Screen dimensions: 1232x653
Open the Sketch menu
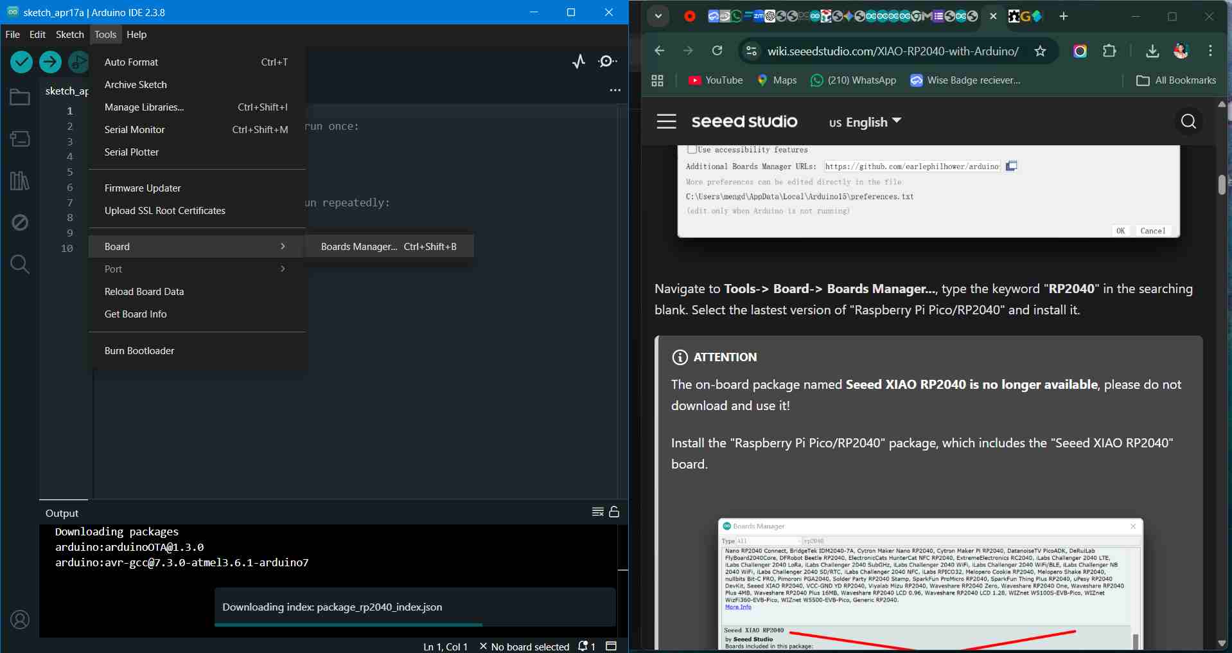point(69,34)
